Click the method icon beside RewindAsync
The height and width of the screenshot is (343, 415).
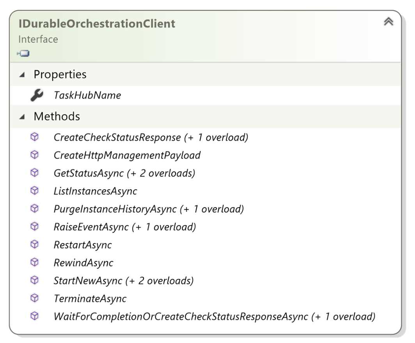coord(35,263)
